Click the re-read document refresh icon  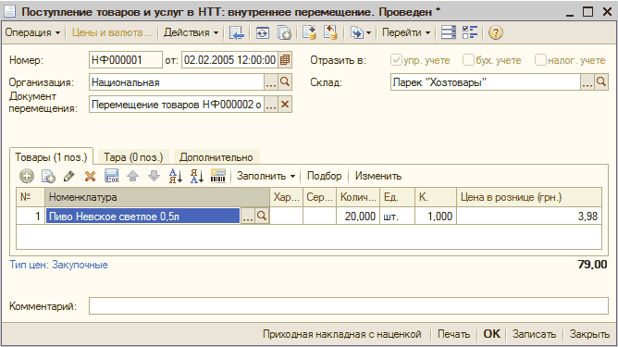263,32
